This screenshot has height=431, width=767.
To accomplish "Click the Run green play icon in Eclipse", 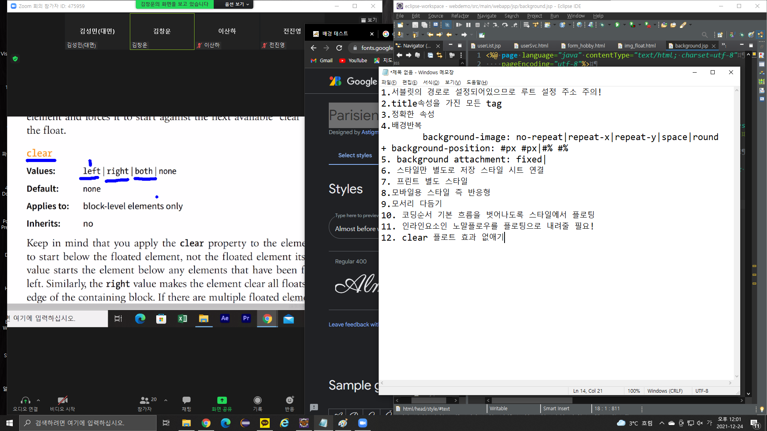I will pos(617,25).
